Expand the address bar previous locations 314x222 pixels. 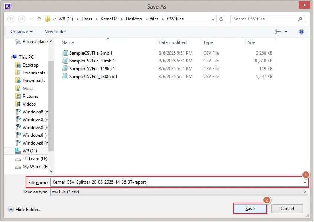tap(213, 19)
